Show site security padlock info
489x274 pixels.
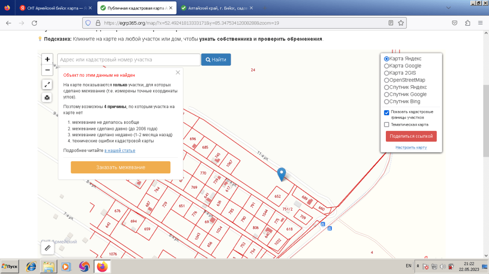click(x=98, y=23)
